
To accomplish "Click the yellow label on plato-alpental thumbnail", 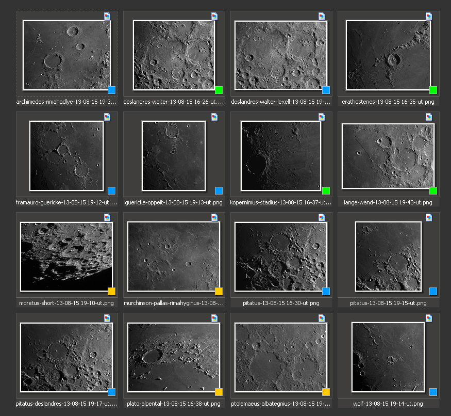I will click(219, 392).
